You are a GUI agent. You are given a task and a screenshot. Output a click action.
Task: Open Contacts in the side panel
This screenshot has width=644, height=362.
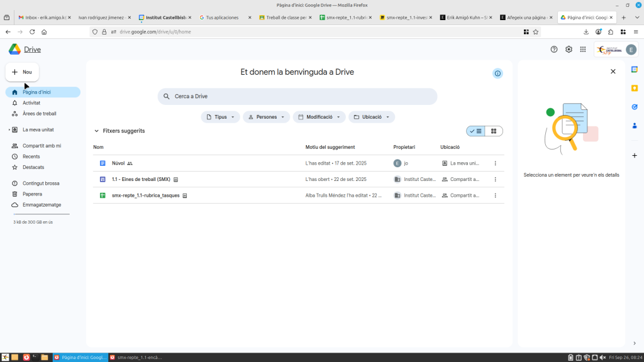coord(635,126)
